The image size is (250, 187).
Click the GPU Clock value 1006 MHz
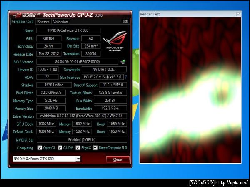click(46, 124)
